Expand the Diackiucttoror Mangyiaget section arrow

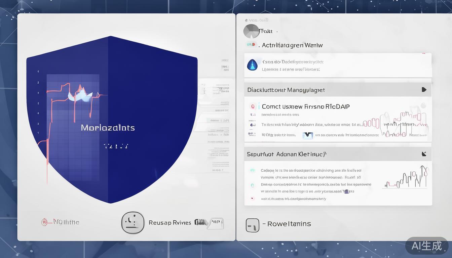424,90
